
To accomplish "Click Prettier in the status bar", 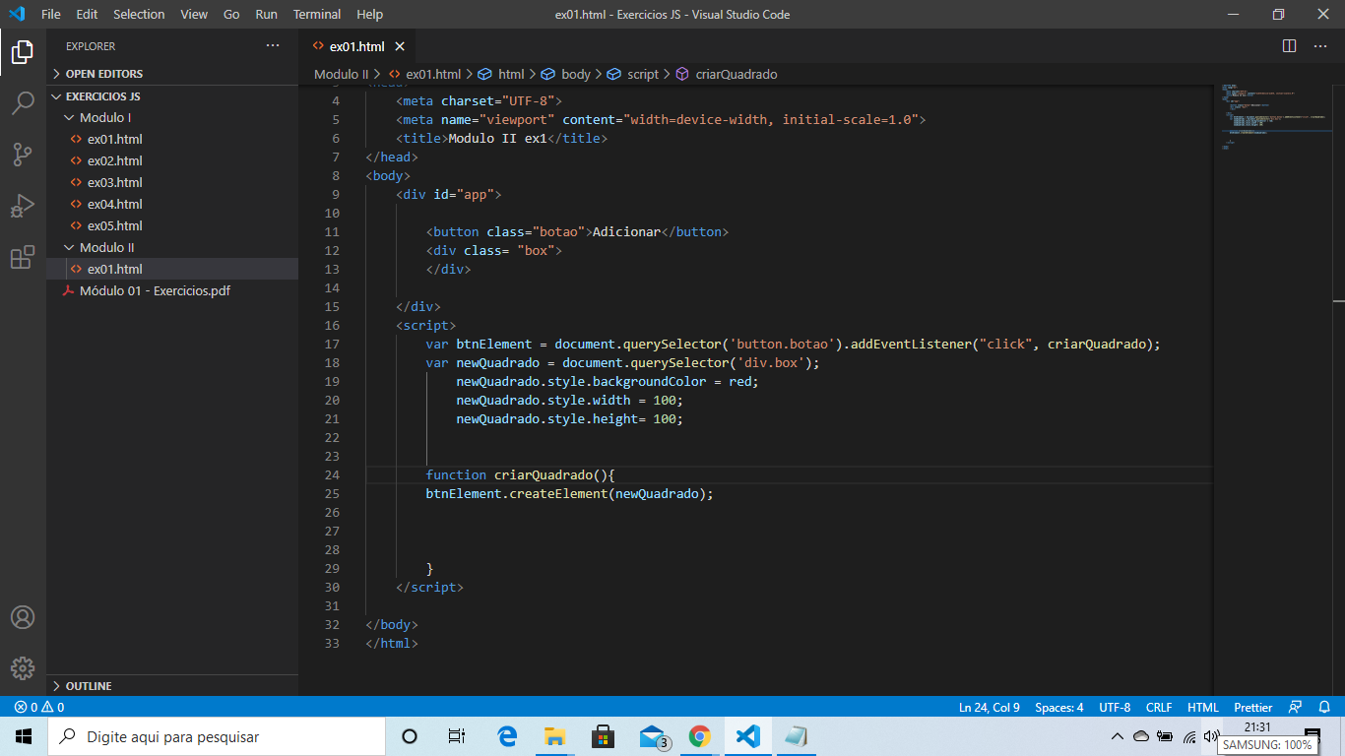I will point(1253,707).
